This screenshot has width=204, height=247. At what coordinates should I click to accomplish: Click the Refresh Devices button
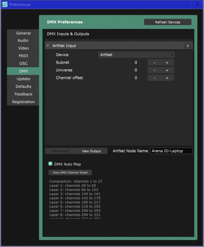[x=168, y=22]
